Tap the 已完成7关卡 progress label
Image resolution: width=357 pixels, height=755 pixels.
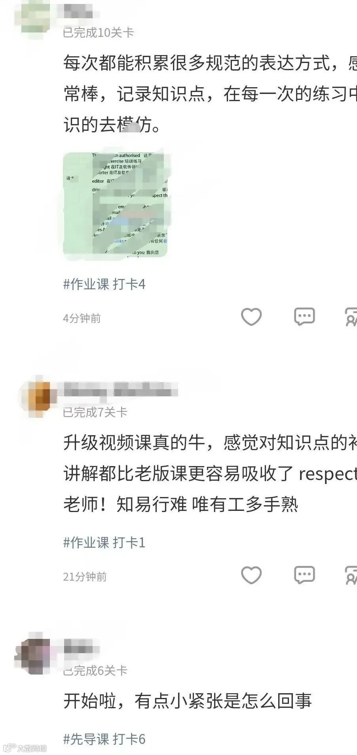(x=95, y=413)
